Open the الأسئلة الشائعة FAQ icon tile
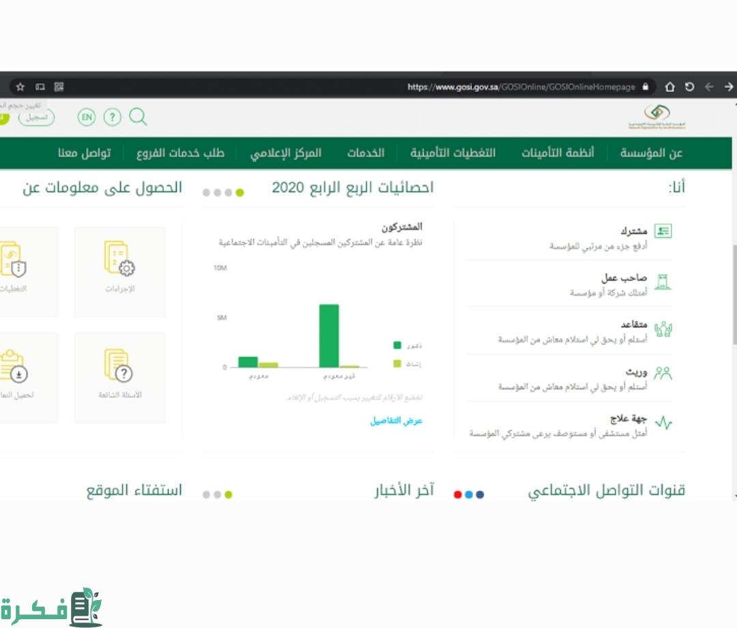Image resolution: width=737 pixels, height=628 pixels. coord(120,377)
